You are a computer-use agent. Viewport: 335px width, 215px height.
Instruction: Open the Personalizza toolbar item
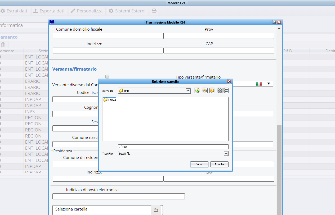87,11
